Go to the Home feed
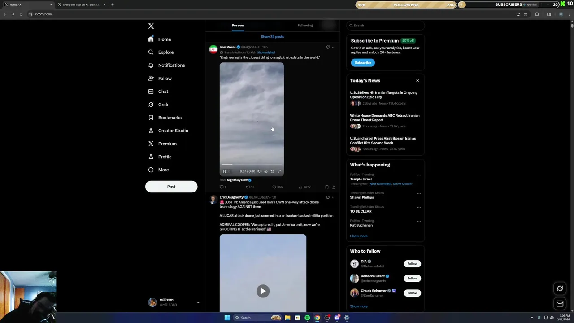The image size is (574, 323). tap(160, 39)
